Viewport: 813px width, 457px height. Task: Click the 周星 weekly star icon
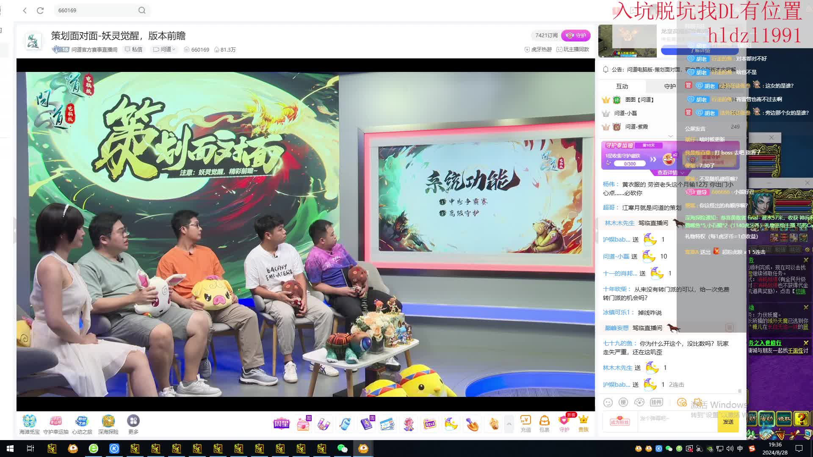(x=281, y=424)
